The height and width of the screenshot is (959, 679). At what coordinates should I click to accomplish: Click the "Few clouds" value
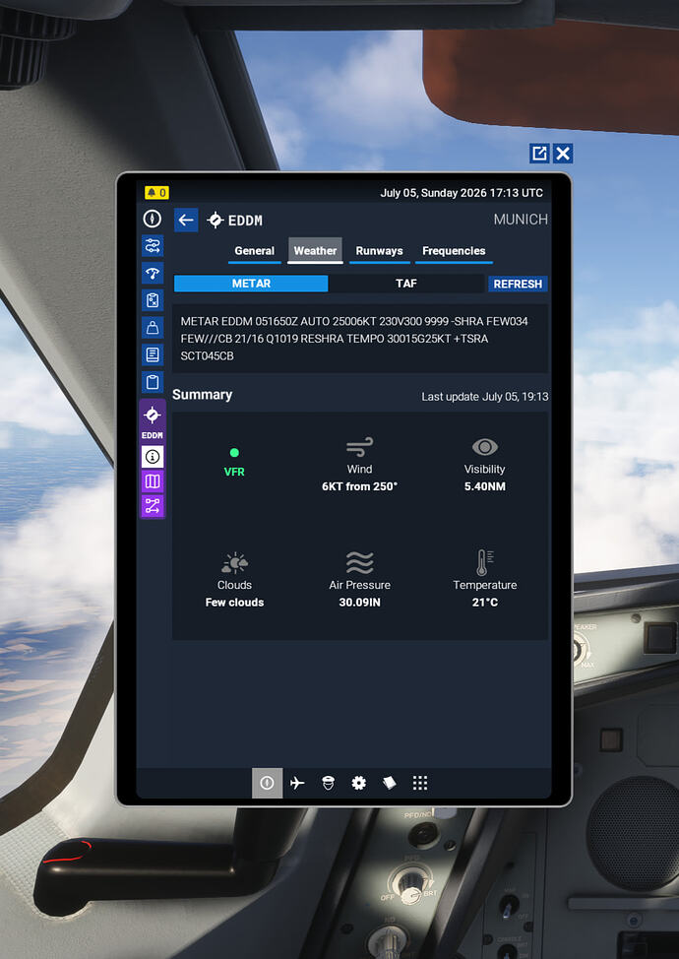[x=234, y=603]
